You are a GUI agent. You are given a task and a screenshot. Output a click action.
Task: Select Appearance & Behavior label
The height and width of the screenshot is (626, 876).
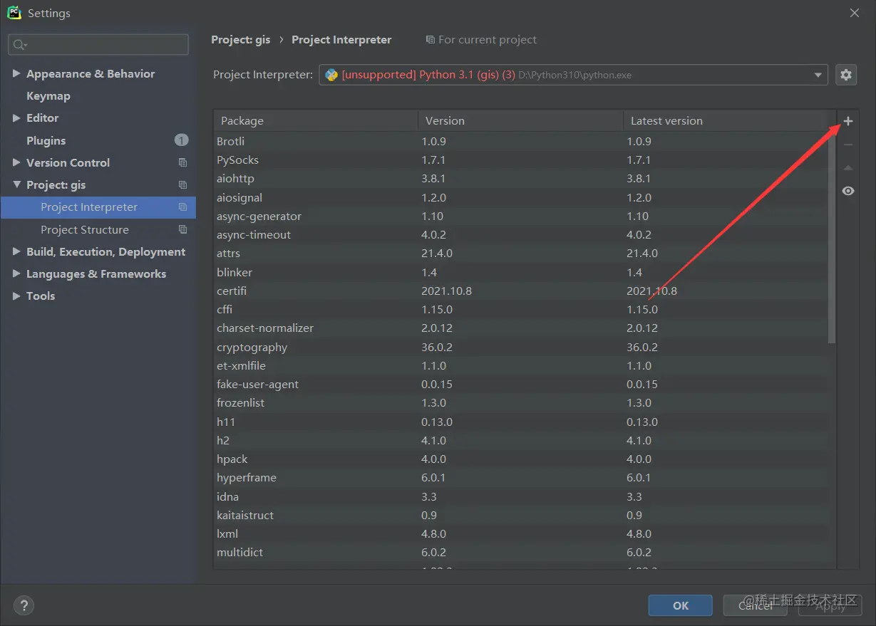[x=91, y=73]
